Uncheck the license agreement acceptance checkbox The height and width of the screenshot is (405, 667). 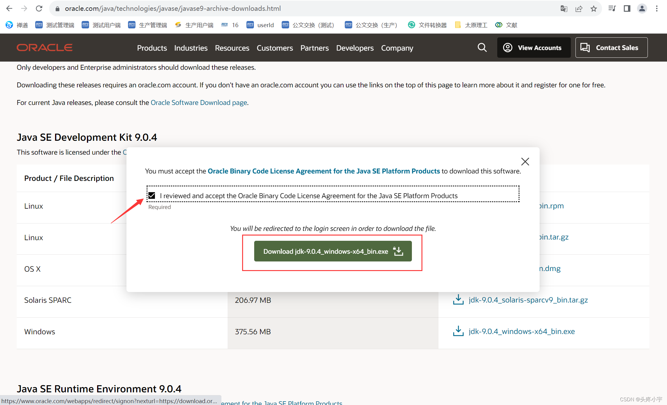point(152,195)
